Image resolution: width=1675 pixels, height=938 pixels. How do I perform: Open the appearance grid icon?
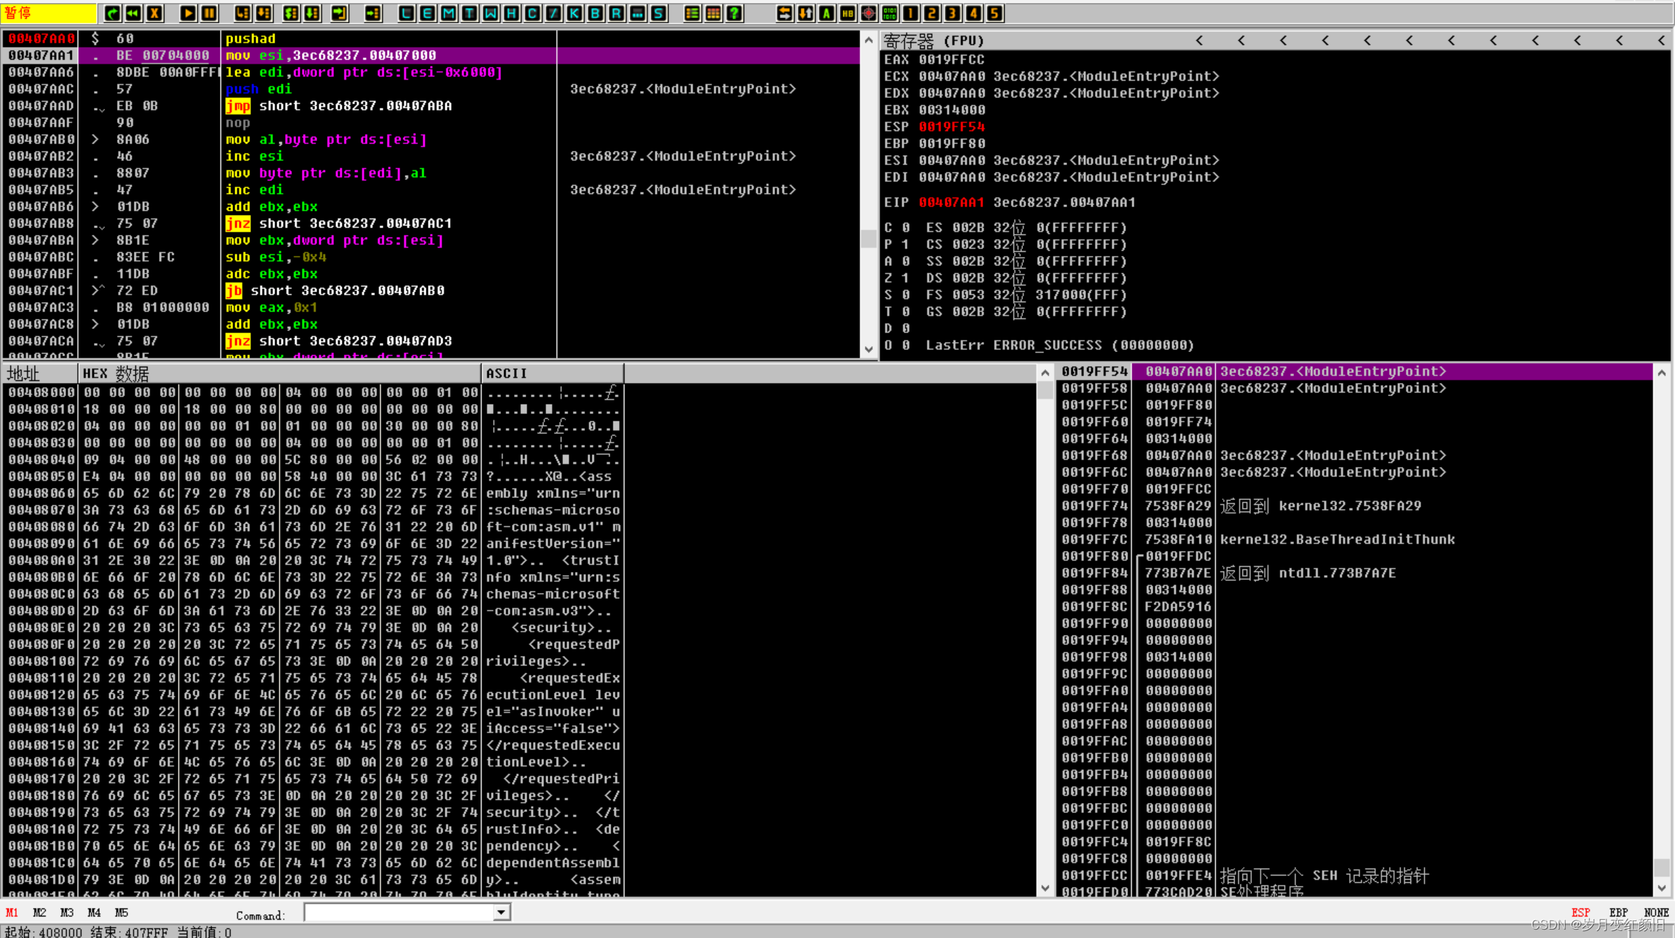[713, 13]
